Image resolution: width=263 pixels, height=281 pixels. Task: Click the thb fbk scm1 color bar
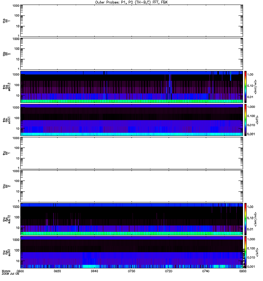[245, 120]
